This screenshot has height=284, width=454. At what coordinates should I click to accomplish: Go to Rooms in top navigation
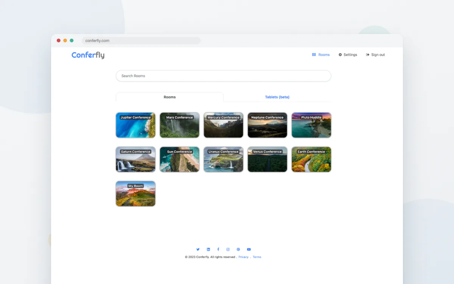pos(321,55)
